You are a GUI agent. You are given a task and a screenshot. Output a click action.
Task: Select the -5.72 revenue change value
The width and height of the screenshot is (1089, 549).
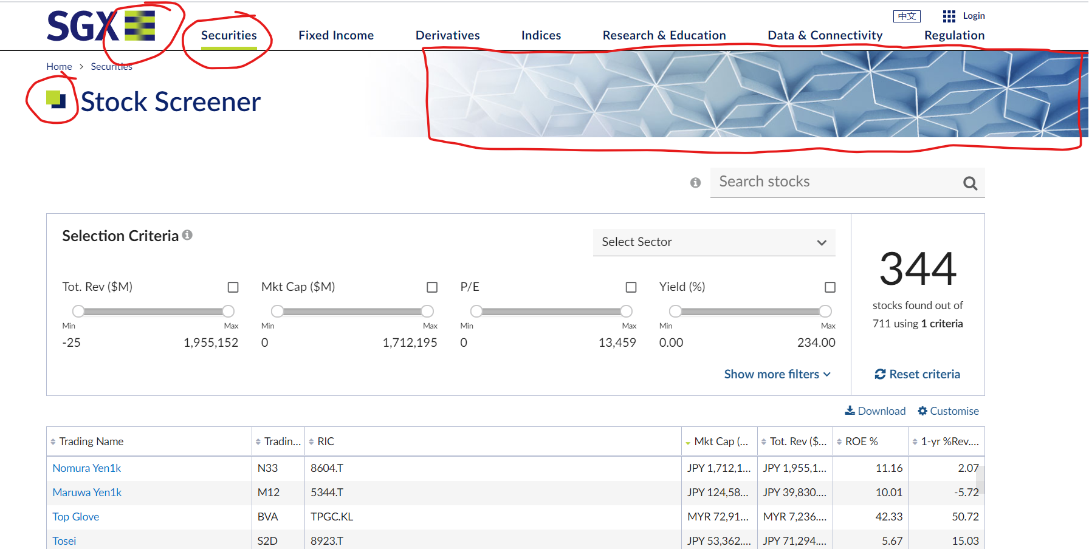[966, 493]
